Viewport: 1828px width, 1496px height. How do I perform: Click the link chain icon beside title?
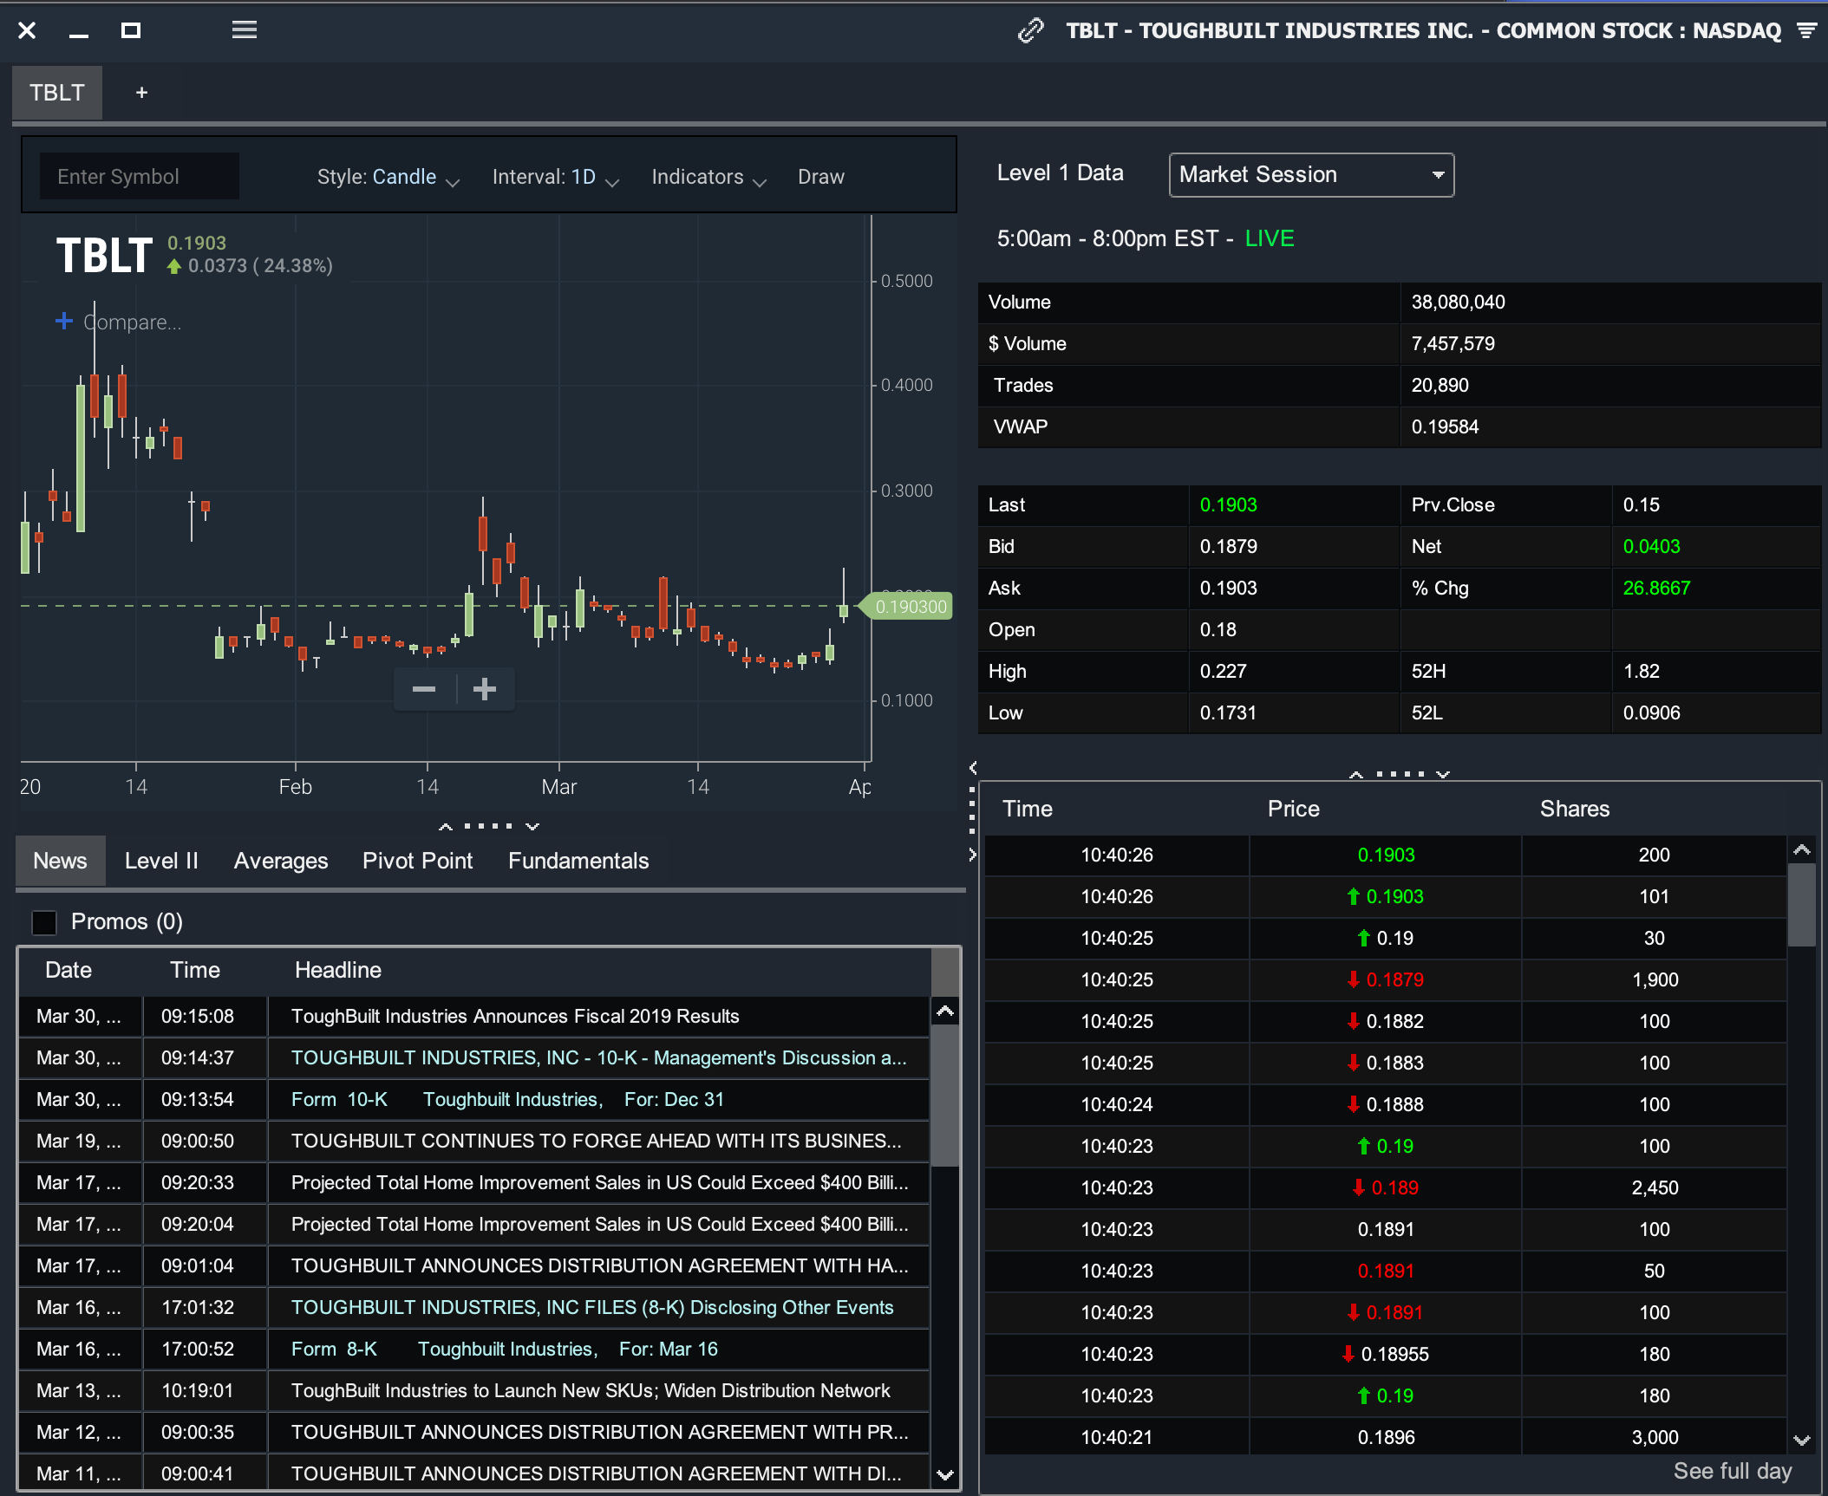click(x=1030, y=31)
